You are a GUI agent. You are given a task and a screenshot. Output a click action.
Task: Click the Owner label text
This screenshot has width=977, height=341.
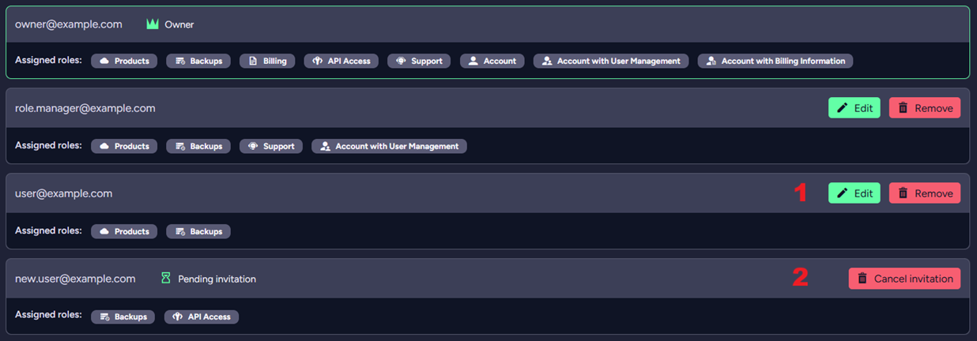[179, 24]
